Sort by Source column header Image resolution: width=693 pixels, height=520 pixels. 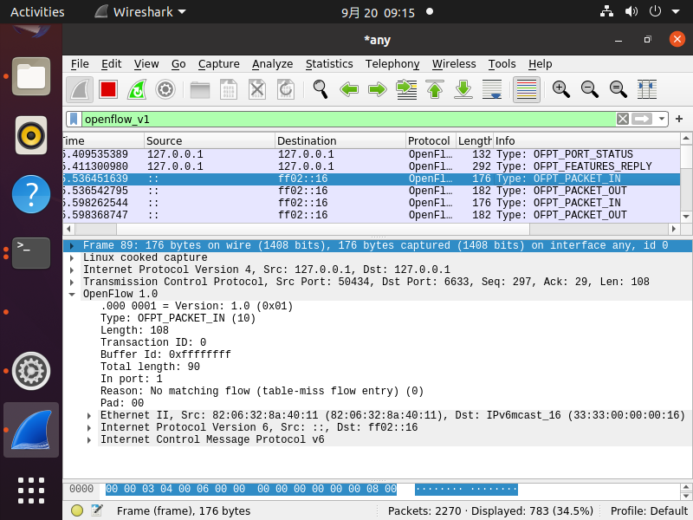coord(210,140)
